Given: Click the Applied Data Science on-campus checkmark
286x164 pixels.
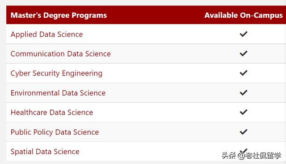Looking at the screenshot, I should [x=244, y=34].
